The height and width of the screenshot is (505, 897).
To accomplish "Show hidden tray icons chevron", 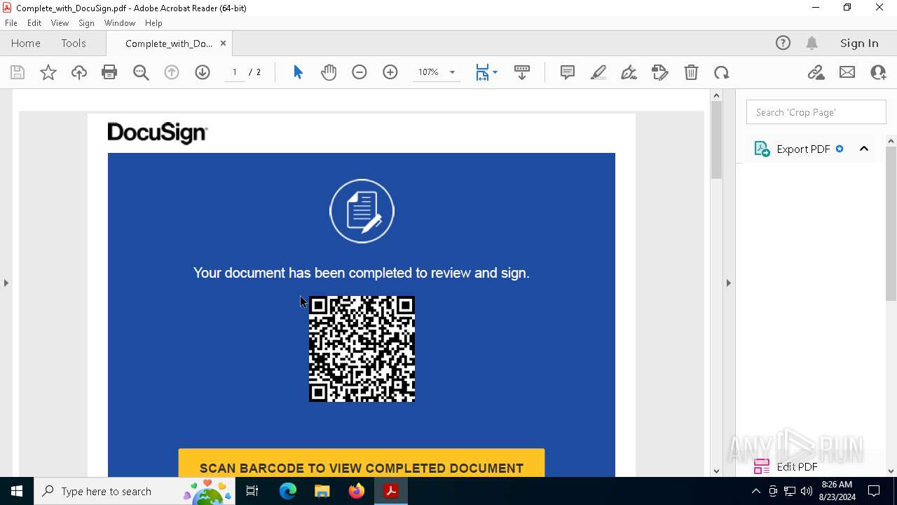I will pos(755,491).
